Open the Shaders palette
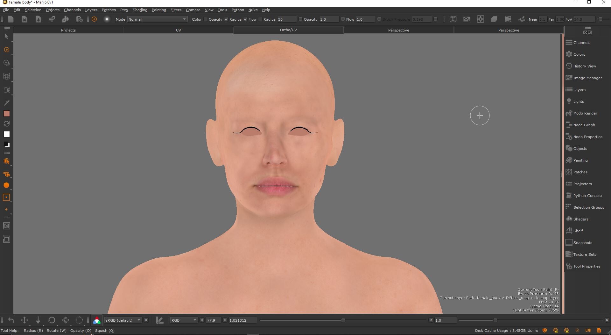Viewport: 611px width, 335px height. 580,219
